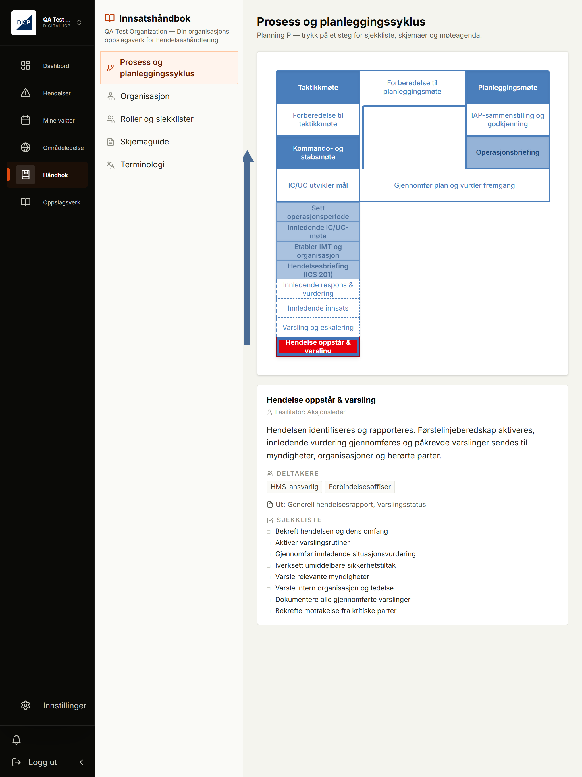Select Etabler IMT og organisasjon step
This screenshot has height=777, width=582.
pos(318,251)
